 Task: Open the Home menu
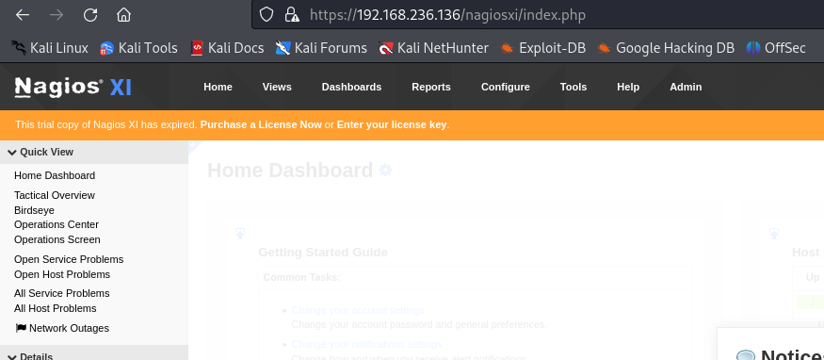[218, 88]
